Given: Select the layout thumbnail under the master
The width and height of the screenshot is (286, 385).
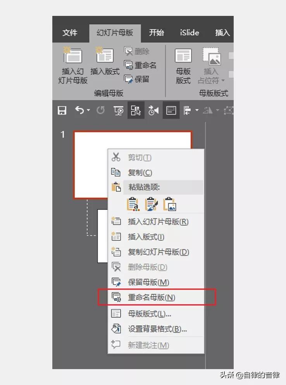Looking at the screenshot, I should (x=103, y=236).
